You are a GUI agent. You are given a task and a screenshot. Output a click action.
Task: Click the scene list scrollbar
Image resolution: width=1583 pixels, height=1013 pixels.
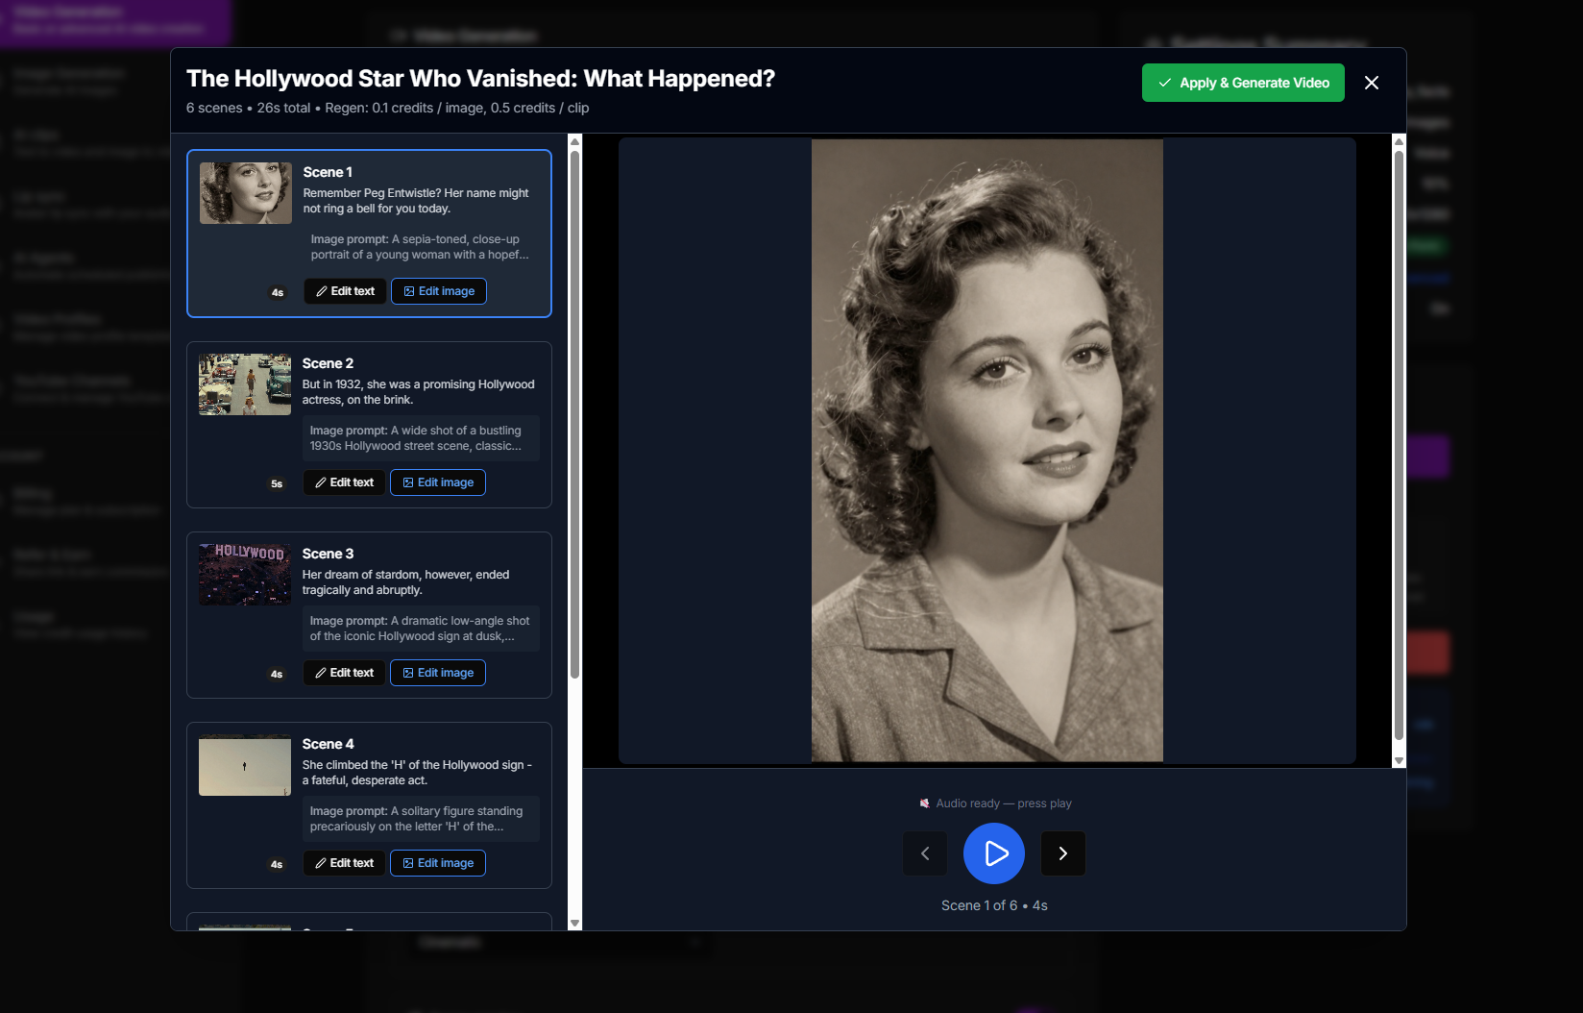point(575,413)
